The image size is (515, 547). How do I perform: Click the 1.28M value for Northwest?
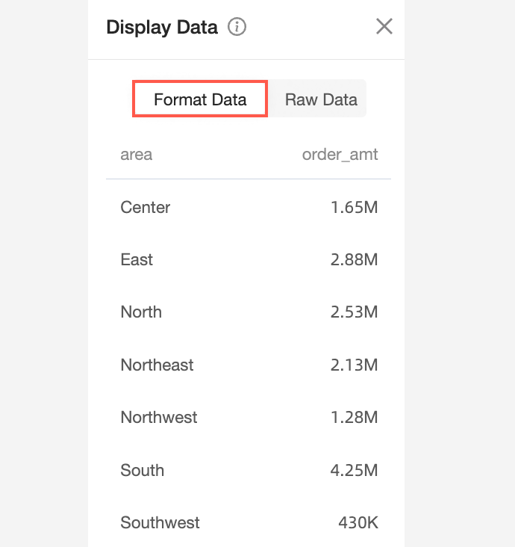355,417
